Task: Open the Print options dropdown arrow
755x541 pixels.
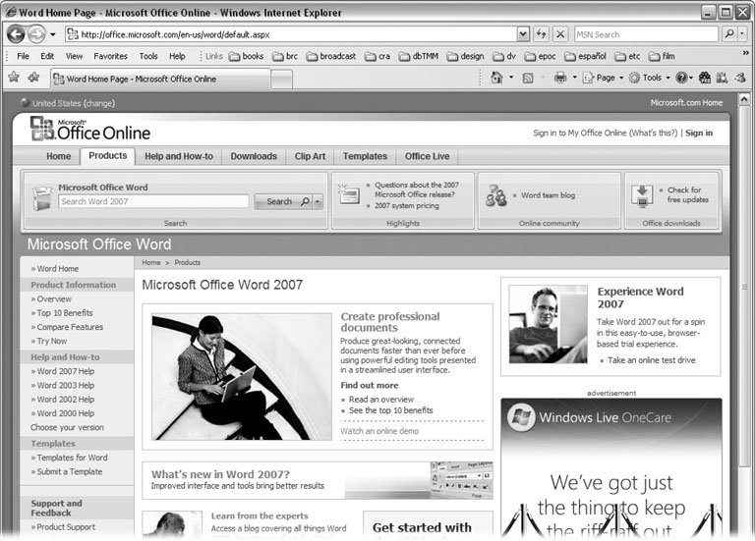Action: pos(574,78)
